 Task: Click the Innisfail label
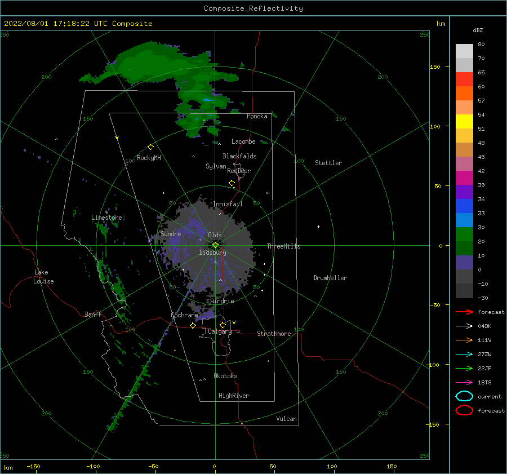[x=228, y=204]
